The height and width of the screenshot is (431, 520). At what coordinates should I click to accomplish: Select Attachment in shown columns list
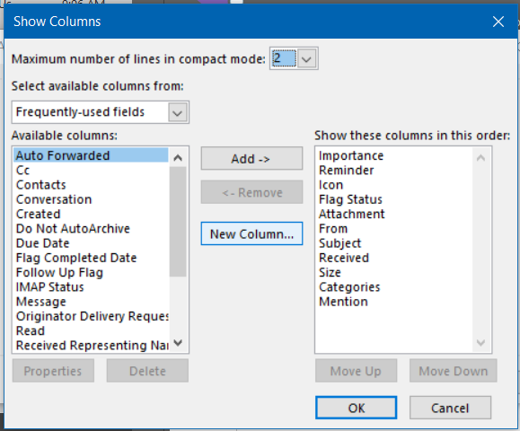tap(394, 214)
